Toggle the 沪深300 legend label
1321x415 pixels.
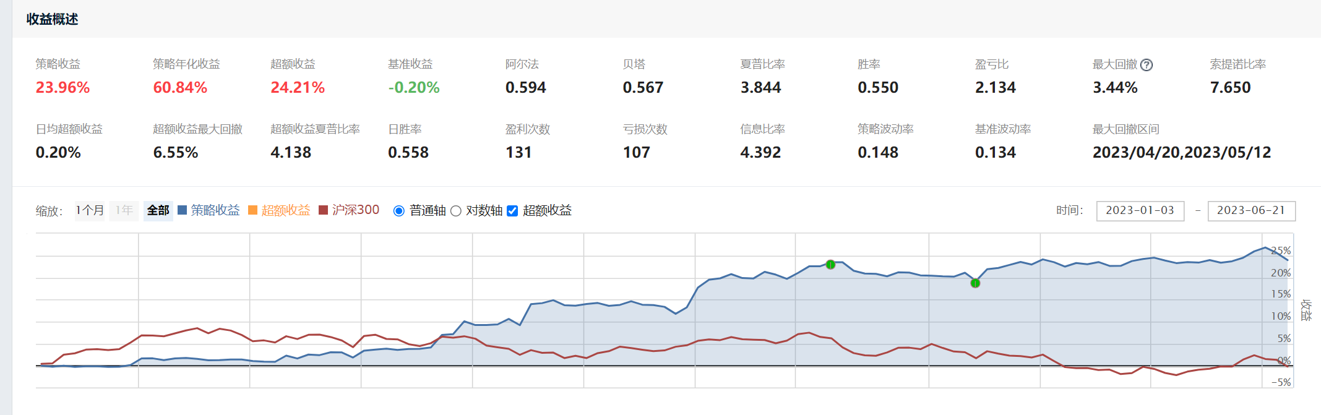pyautogui.click(x=356, y=210)
